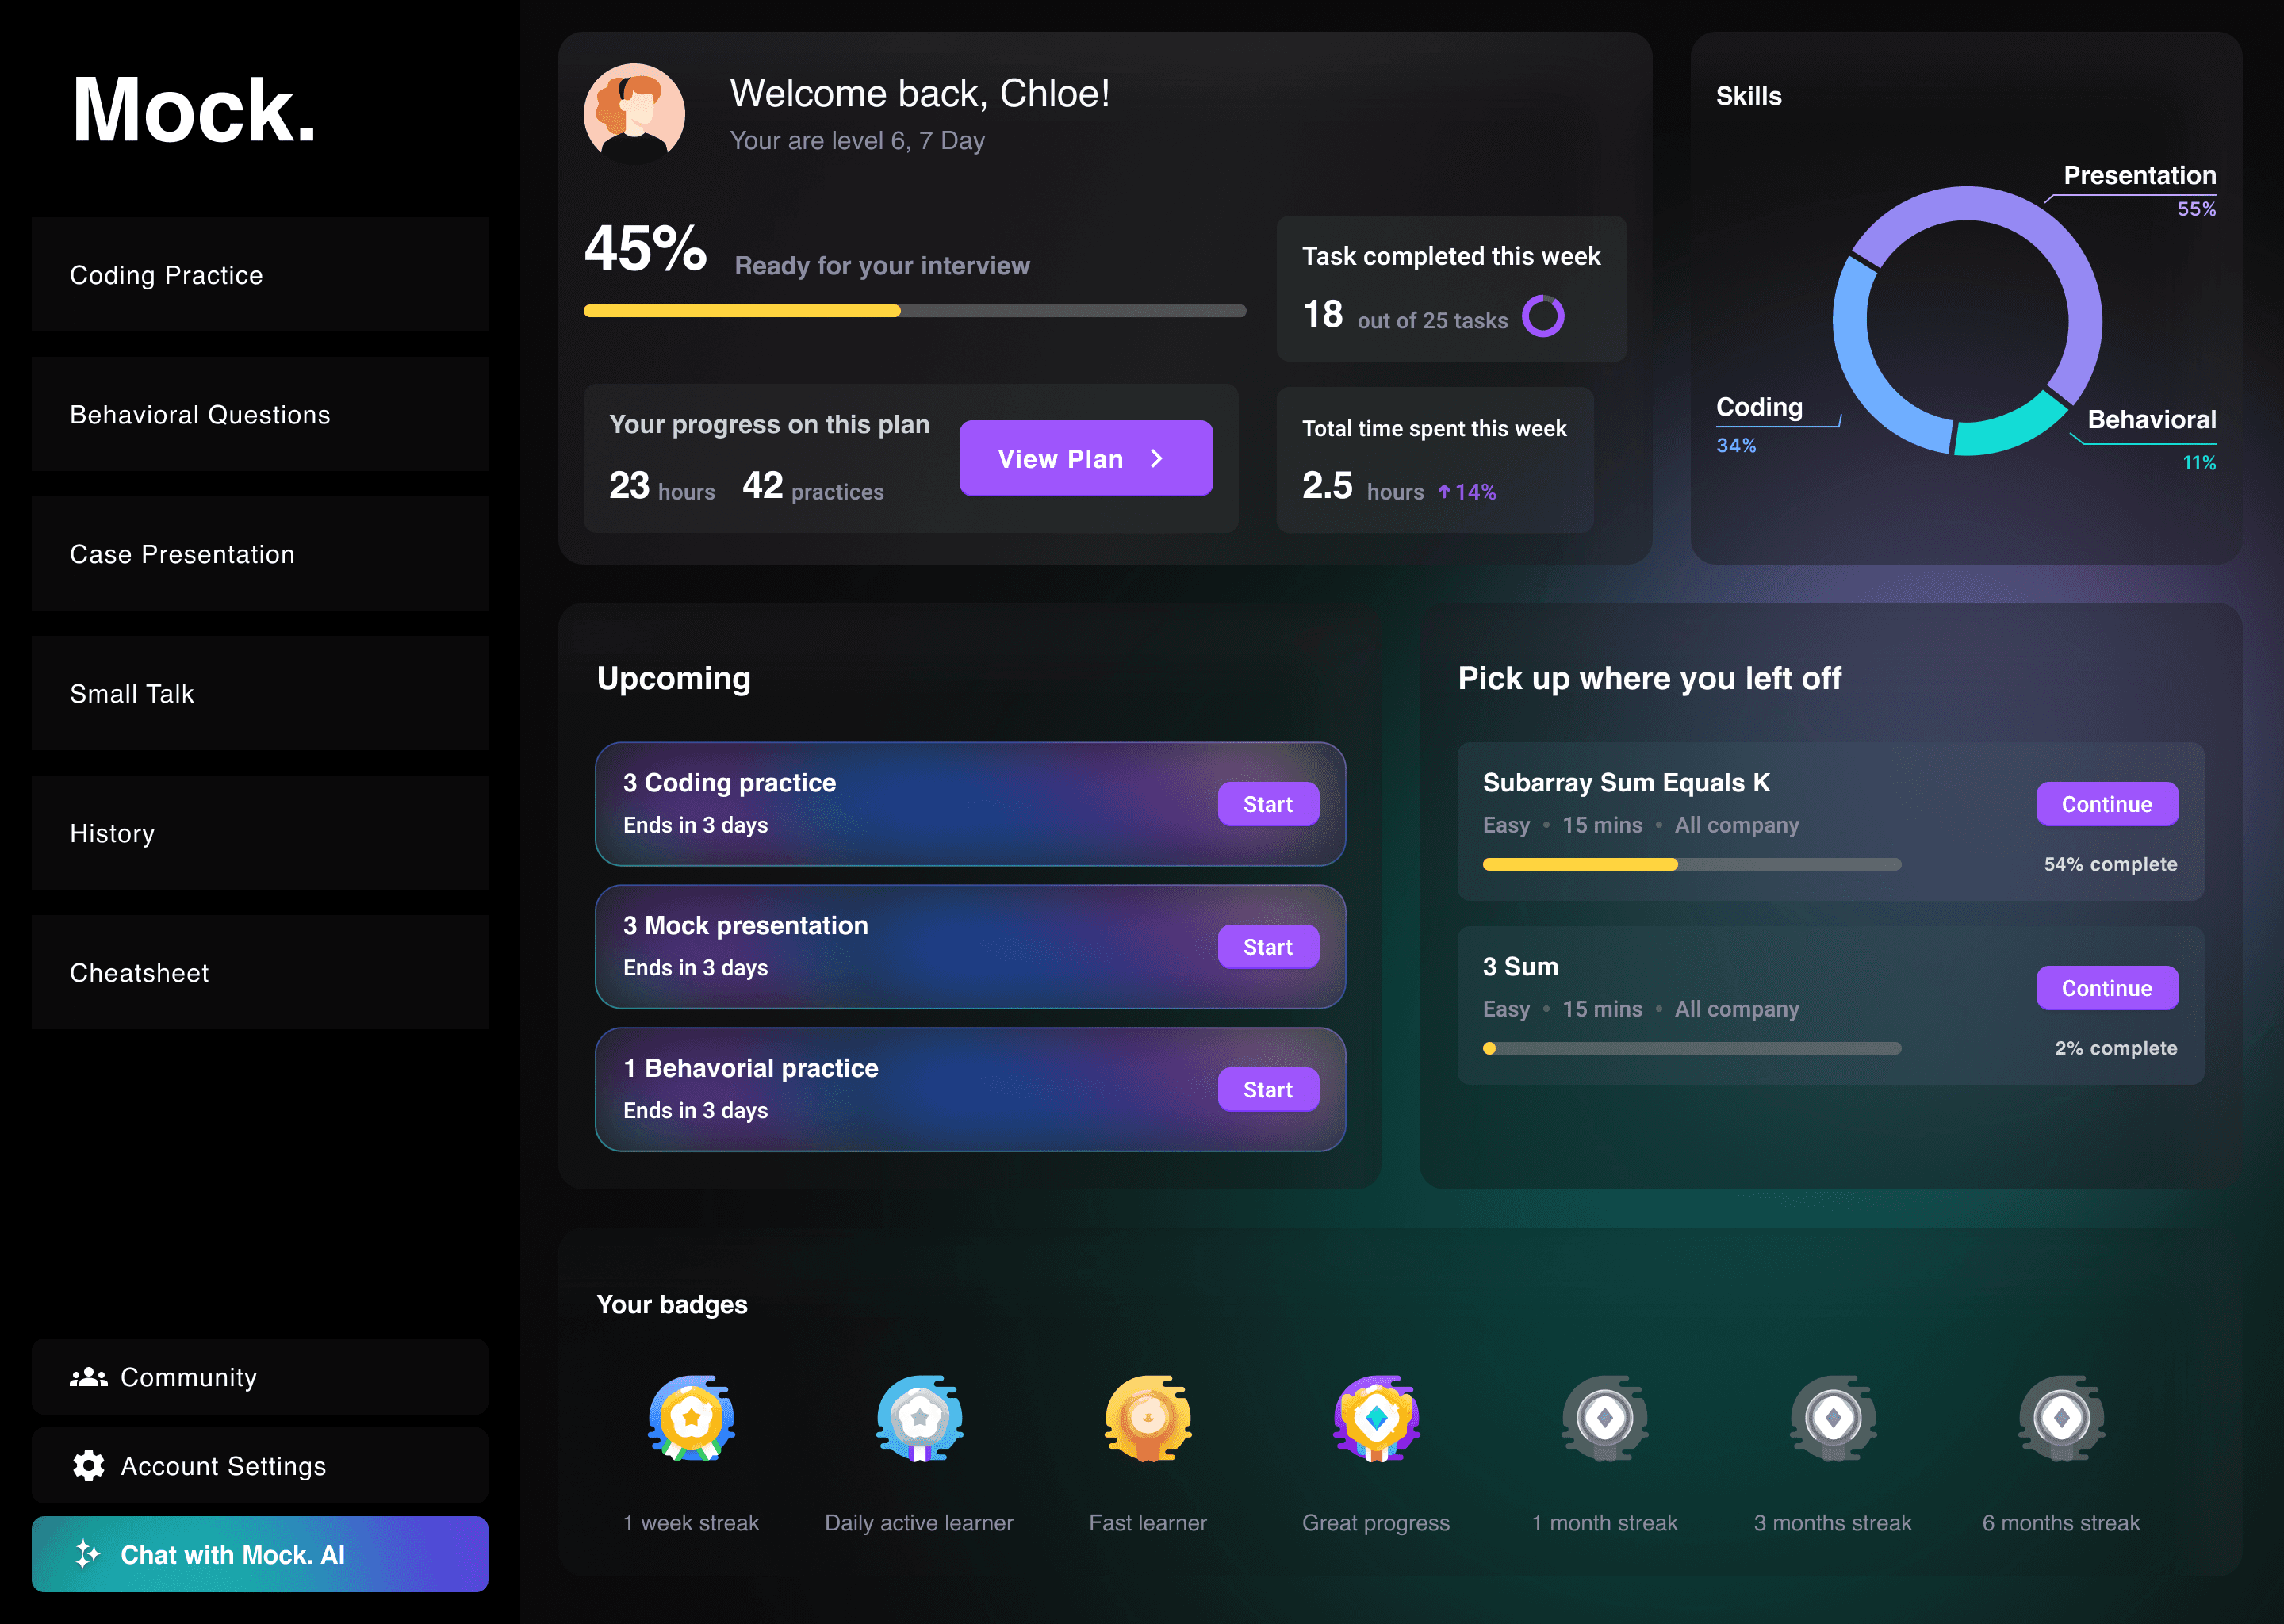2284x1624 pixels.
Task: Click the sparkle icon in Chat with Mock. AI
Action: (88, 1554)
